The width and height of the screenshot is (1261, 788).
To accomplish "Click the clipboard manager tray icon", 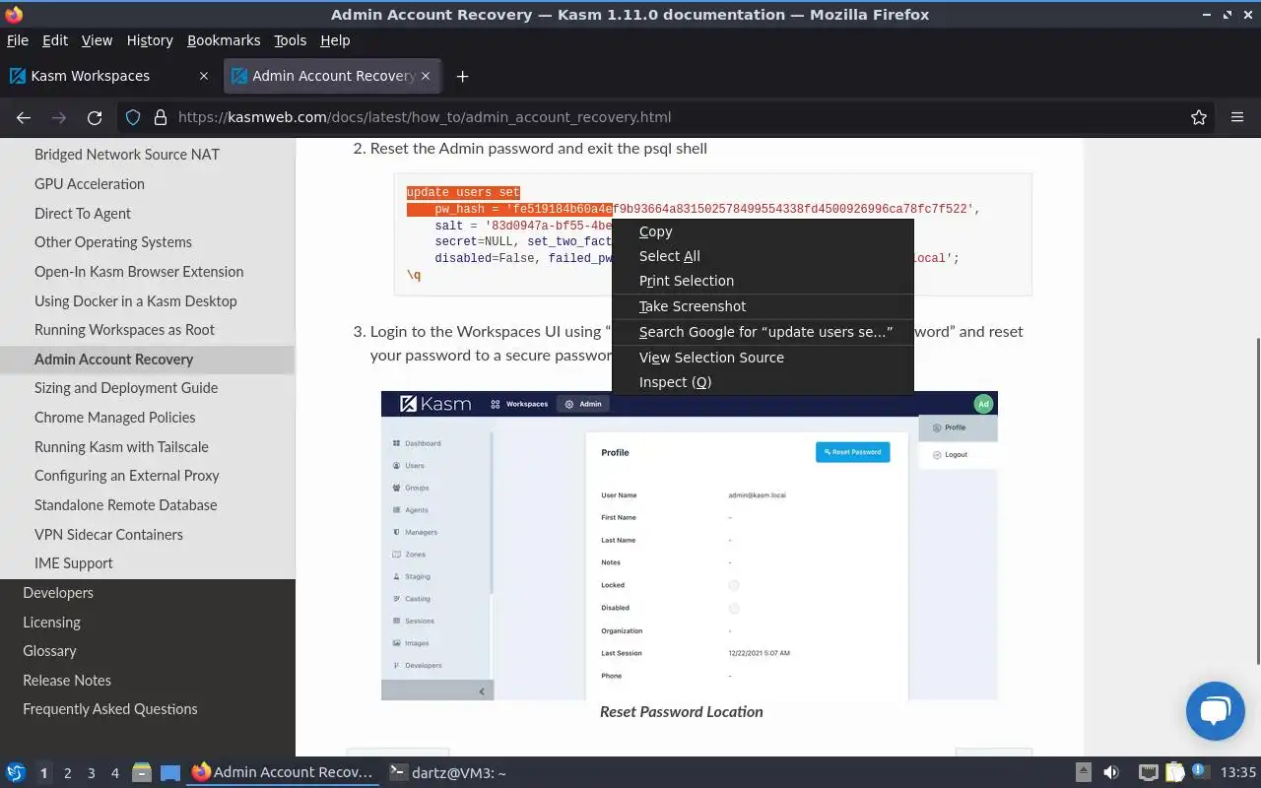I will (x=1174, y=773).
